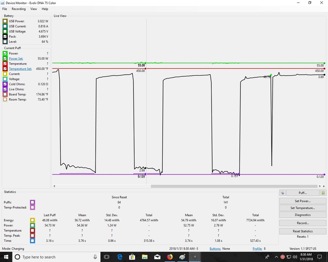Image resolution: width=328 pixels, height=262 pixels.
Task: Uncheck the Pack voltage checkbox
Action: coord(5,36)
